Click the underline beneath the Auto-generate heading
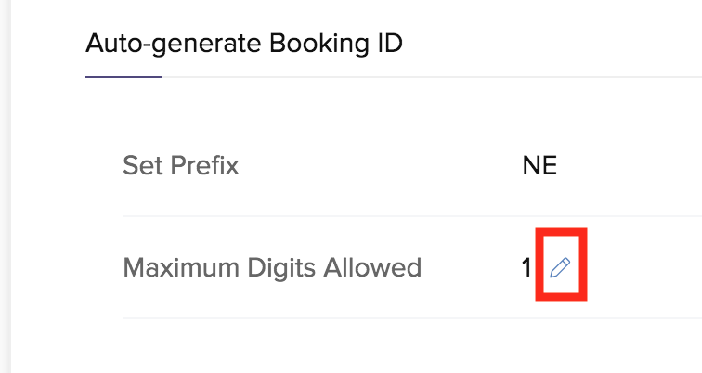 (x=123, y=77)
